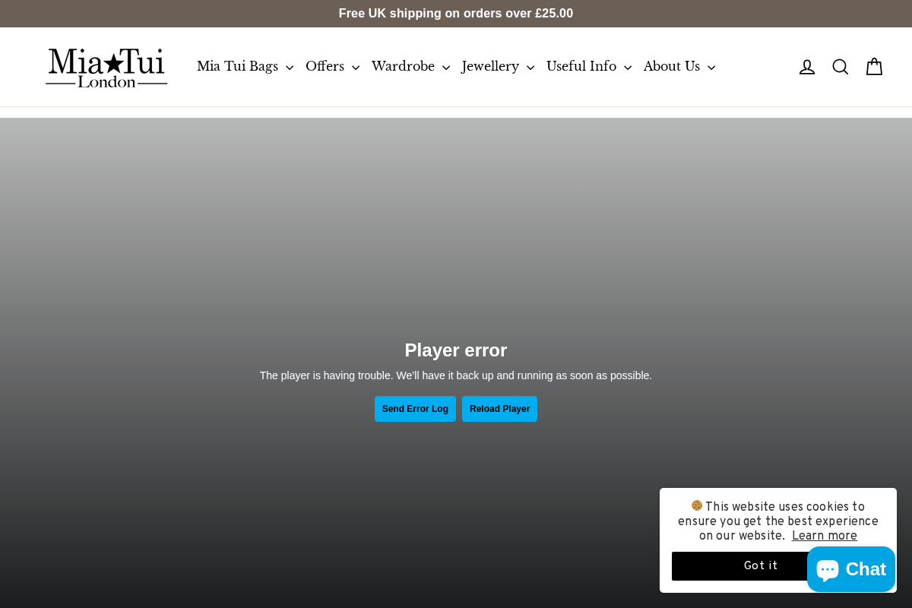
Task: Expand the Offers dropdown chevron
Action: pyautogui.click(x=356, y=68)
